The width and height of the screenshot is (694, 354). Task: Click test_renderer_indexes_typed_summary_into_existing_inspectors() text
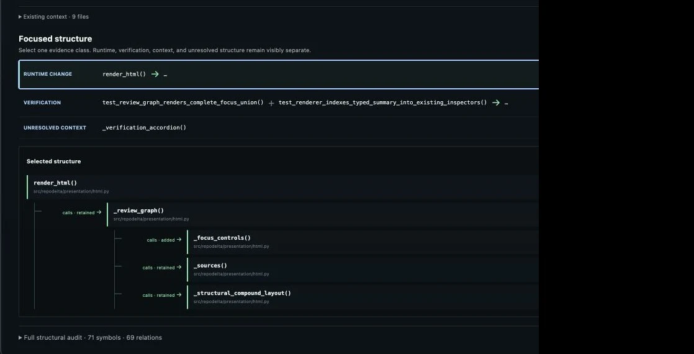coord(383,102)
